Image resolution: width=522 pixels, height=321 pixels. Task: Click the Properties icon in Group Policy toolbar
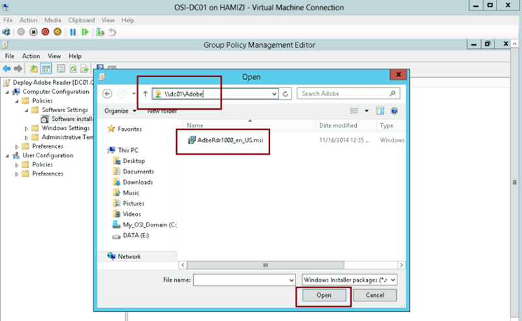click(x=61, y=69)
